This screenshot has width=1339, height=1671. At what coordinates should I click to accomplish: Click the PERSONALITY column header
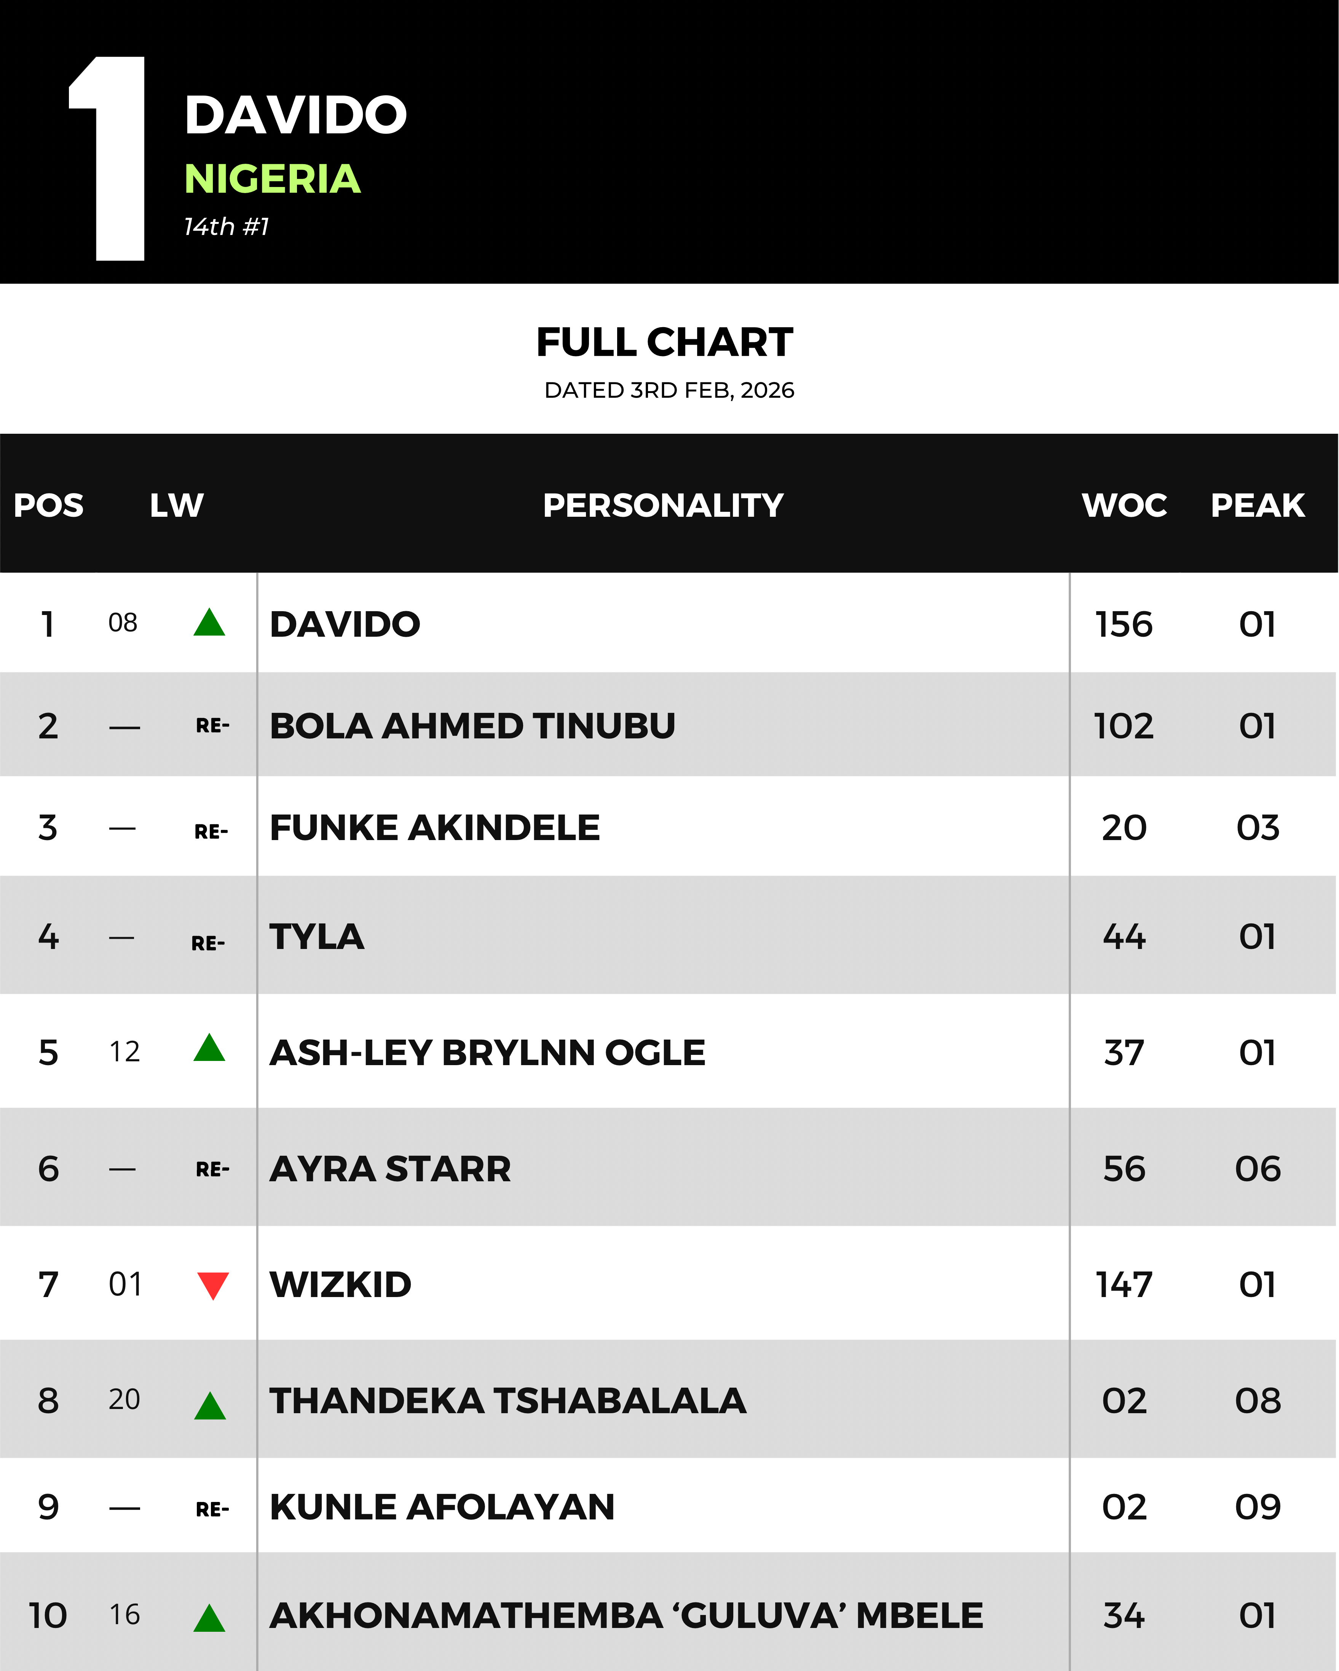coord(662,505)
